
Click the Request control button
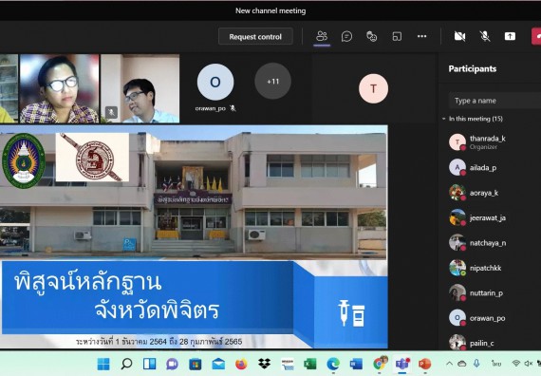[255, 37]
